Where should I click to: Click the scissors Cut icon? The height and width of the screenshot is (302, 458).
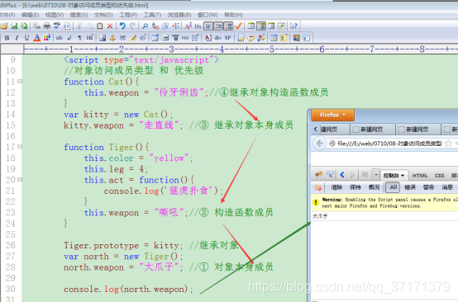[79, 26]
